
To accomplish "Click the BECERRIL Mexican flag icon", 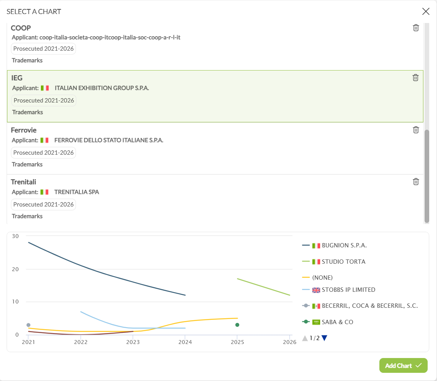I will tap(316, 306).
